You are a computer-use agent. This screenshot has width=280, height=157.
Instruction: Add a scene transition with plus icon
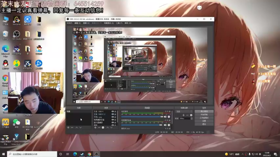point(183,115)
